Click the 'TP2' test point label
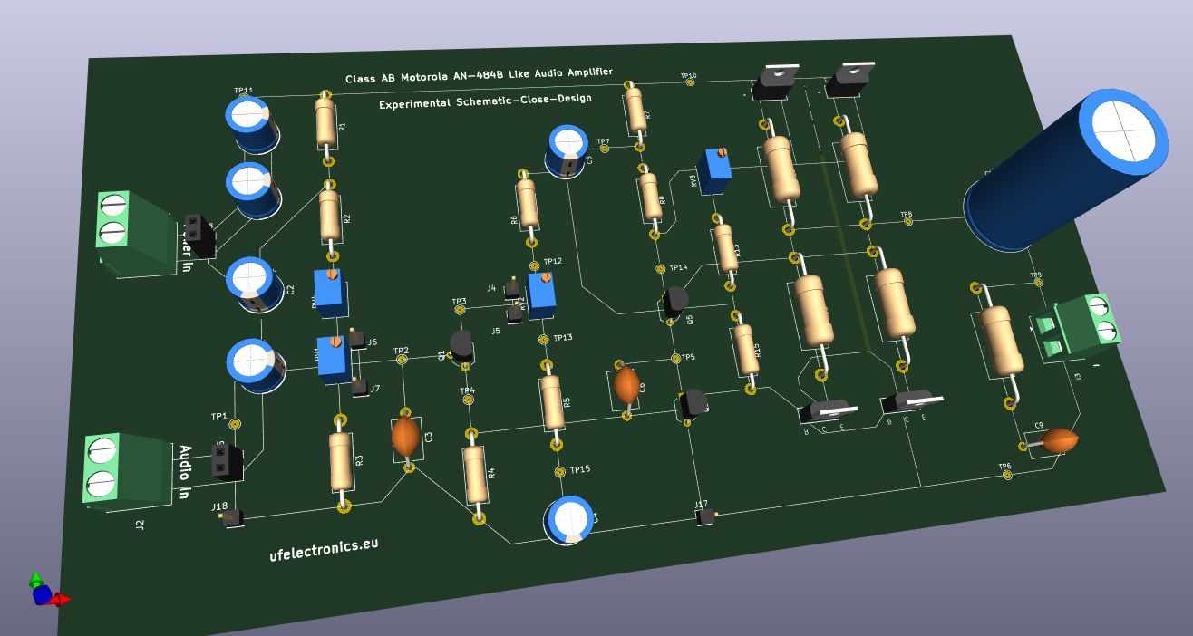 pyautogui.click(x=401, y=351)
